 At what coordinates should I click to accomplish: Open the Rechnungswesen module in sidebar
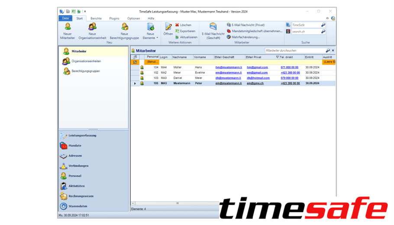pyautogui.click(x=81, y=196)
